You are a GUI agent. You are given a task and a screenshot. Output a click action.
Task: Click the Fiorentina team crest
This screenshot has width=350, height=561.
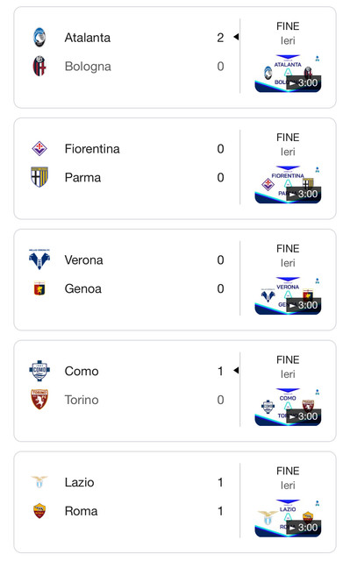[39, 148]
